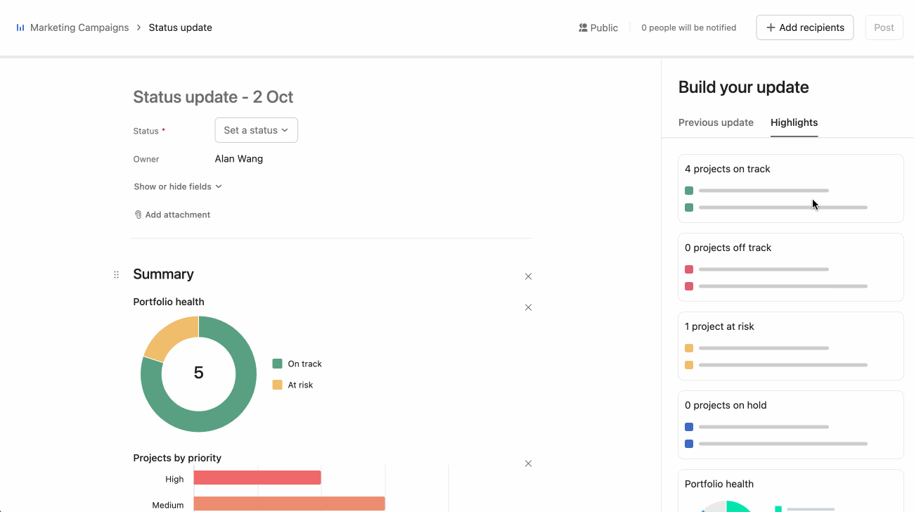The height and width of the screenshot is (512, 914).
Task: Switch to the Previous update tab
Action: [716, 122]
